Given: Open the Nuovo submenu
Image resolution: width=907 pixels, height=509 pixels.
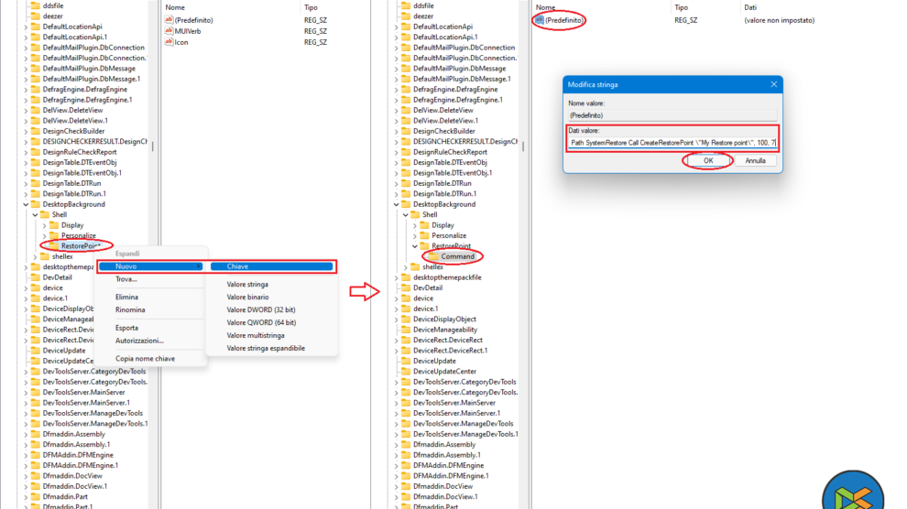Looking at the screenshot, I should point(151,265).
